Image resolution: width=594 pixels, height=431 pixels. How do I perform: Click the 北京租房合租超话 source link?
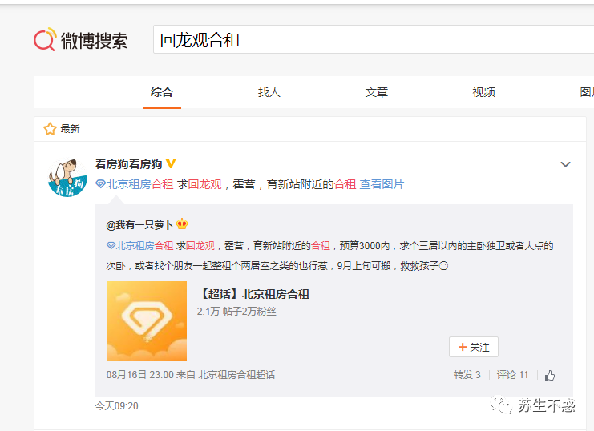pyautogui.click(x=236, y=375)
